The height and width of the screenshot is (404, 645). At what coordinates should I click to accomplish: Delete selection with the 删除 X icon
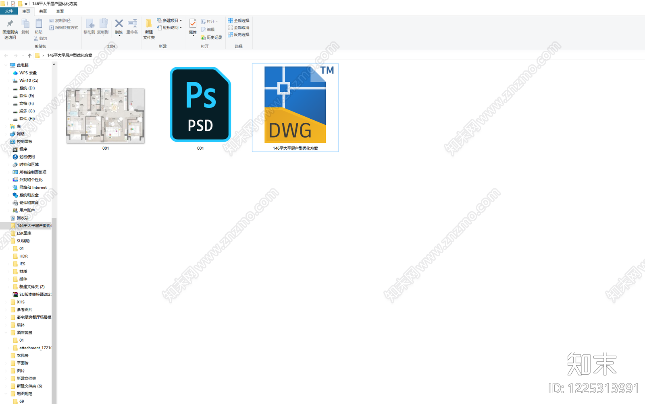coord(119,24)
